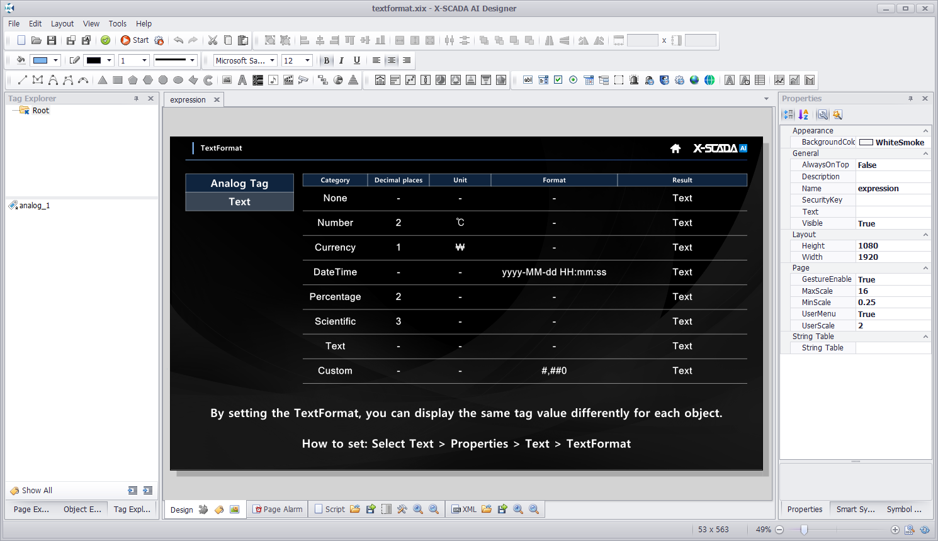Image resolution: width=938 pixels, height=541 pixels.
Task: Click the zoom slider handle in status bar
Action: coord(804,530)
